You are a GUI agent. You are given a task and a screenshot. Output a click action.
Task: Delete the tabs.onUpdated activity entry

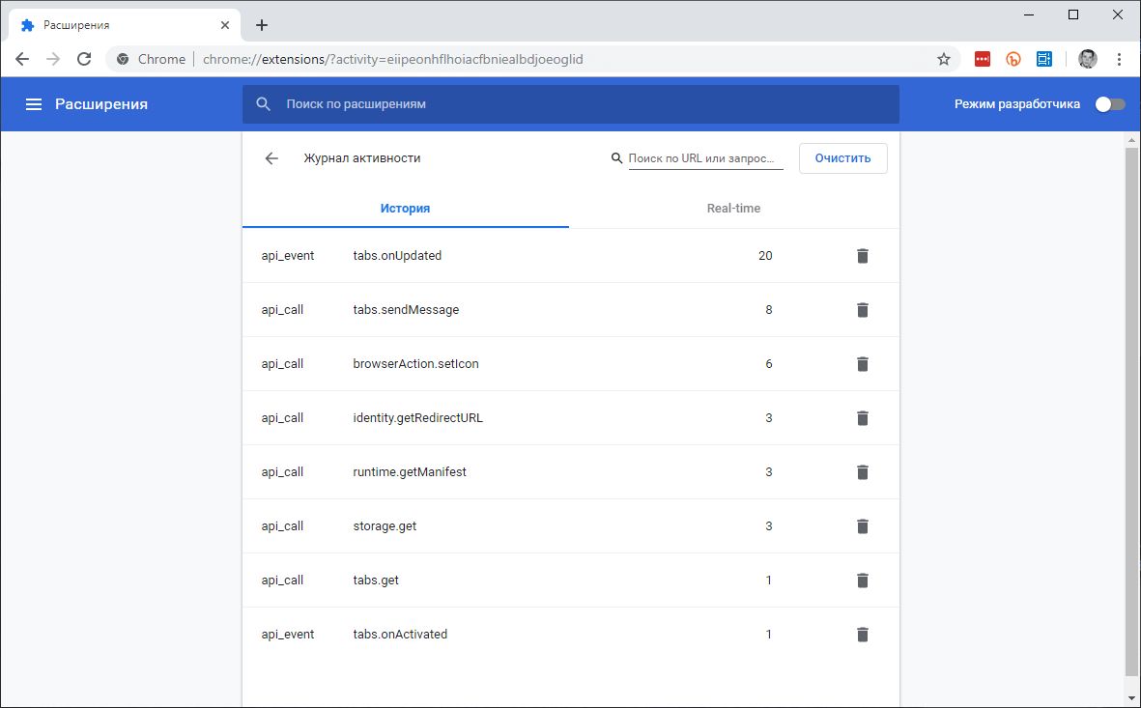[863, 256]
